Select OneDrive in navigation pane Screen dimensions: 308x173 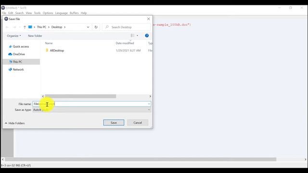[19, 54]
